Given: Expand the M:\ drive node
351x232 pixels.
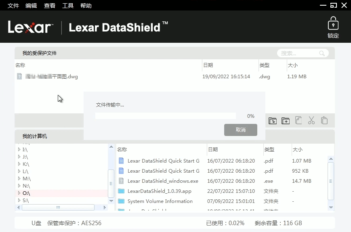Looking at the screenshot, I should 19,178.
